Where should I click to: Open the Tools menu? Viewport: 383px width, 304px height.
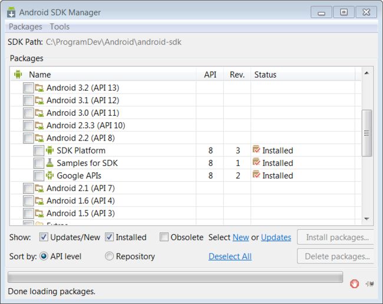(x=60, y=26)
